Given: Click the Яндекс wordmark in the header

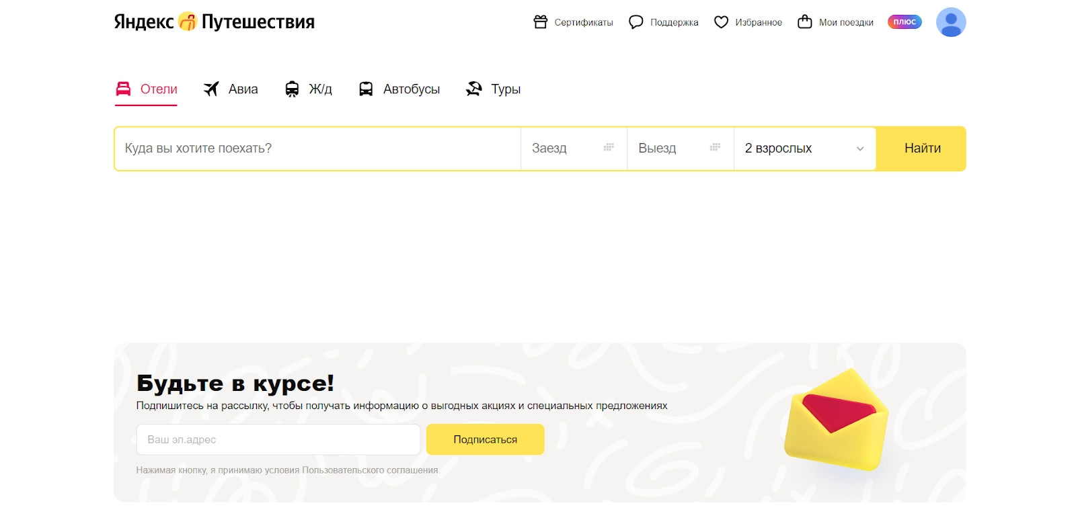Looking at the screenshot, I should (x=144, y=22).
